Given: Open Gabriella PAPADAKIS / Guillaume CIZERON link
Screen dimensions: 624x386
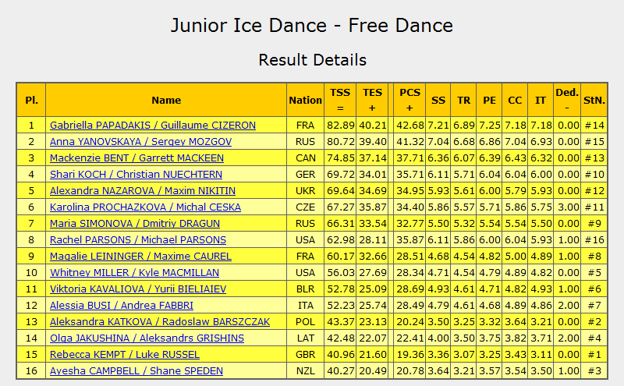Looking at the screenshot, I should pyautogui.click(x=153, y=126).
